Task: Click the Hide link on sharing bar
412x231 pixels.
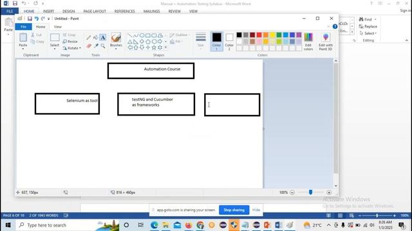Action: (x=256, y=210)
